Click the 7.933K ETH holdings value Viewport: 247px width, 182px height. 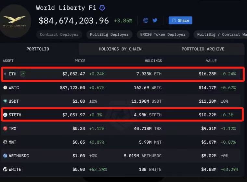[x=149, y=74]
